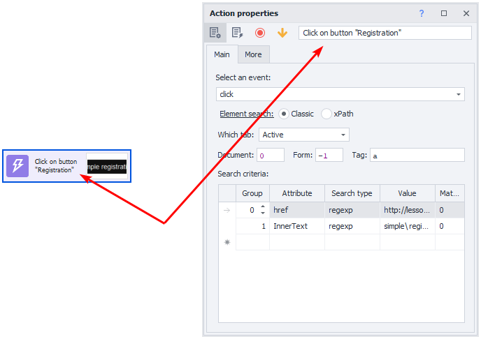Click the Attribute column header
Image resolution: width=481 pixels, height=339 pixels.
coord(296,193)
